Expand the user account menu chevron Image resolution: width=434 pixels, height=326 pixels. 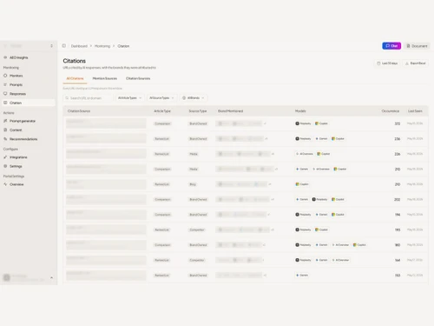(51, 277)
